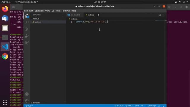Open editor More Actions ellipsis
Screen dimensions: 190x107
(163, 15)
